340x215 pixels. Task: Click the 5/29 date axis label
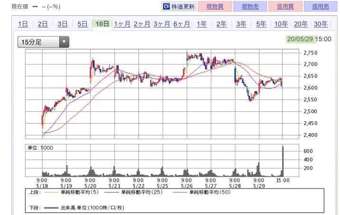(x=259, y=186)
